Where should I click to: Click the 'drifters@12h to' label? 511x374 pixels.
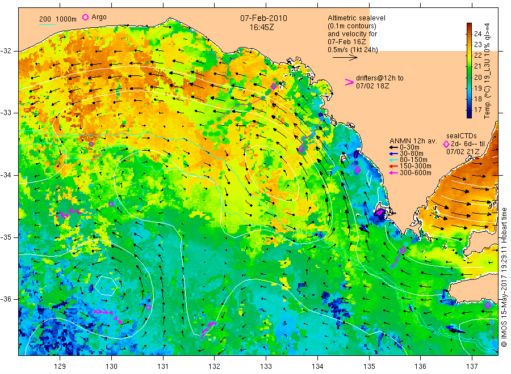380,78
